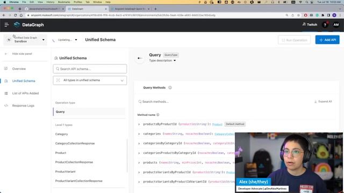Click the Wi-Fi status icon
Screen dimensions: 344x193
pos(300,2)
